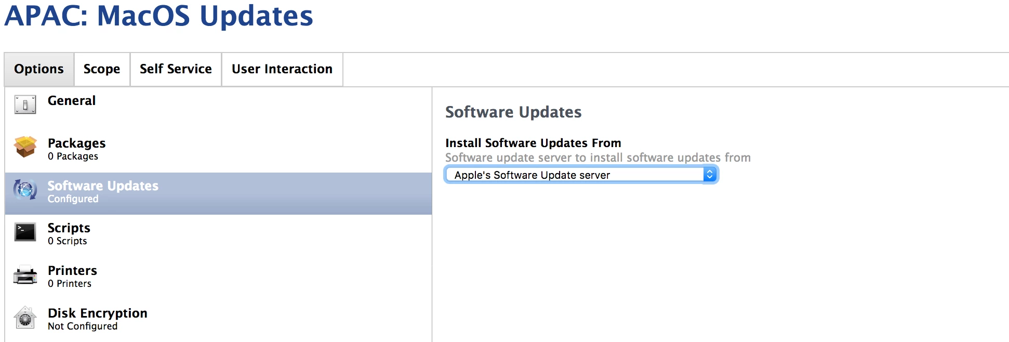Select the General payload label
The height and width of the screenshot is (342, 1009).
click(x=72, y=101)
